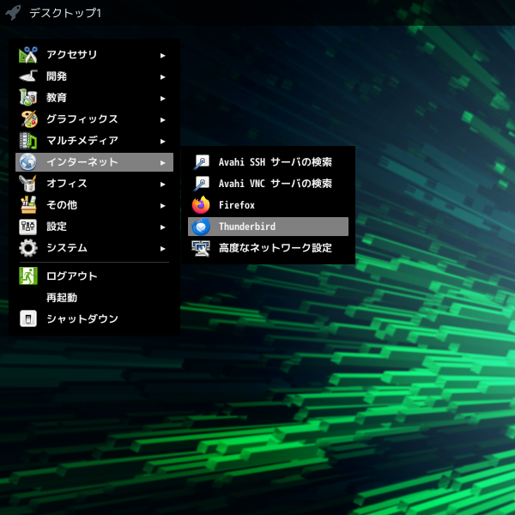Screen dimensions: 515x515
Task: Click the 高度なネットワーク設定 network icon
Action: (201, 248)
